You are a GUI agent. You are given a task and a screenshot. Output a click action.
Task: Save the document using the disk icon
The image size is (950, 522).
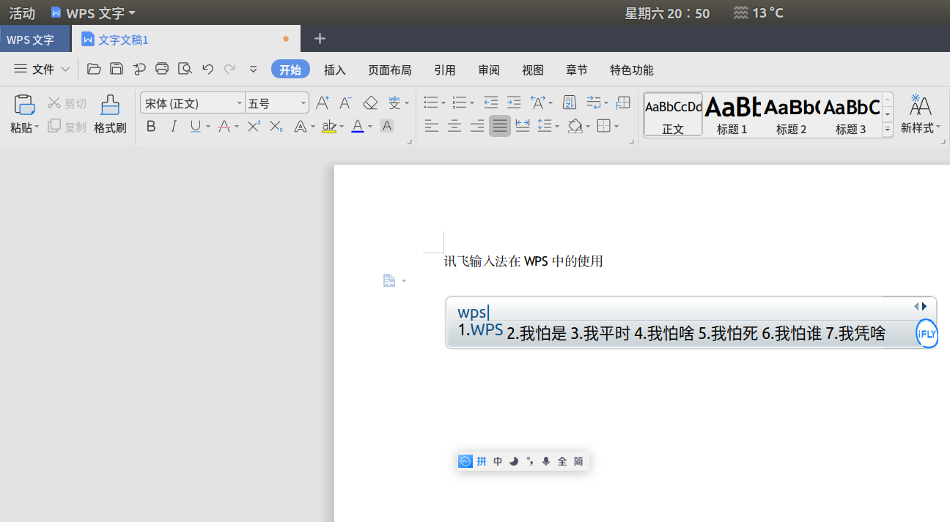pyautogui.click(x=117, y=70)
